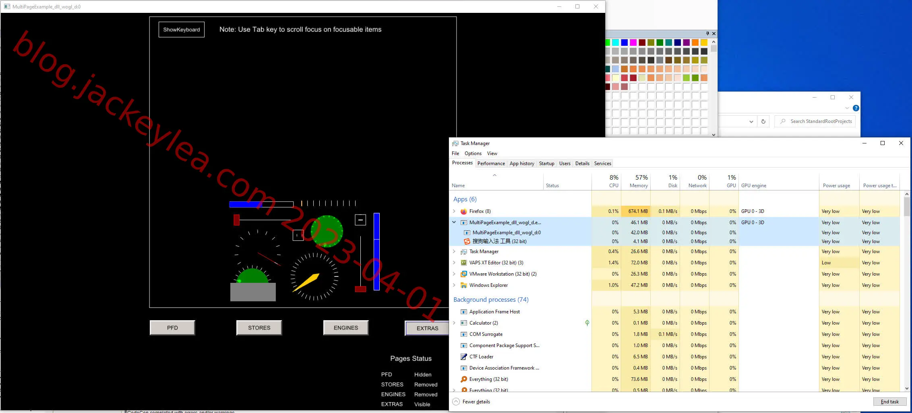Collapse the MultiPageExample_dll_wogl process group
Image resolution: width=912 pixels, height=413 pixels.
click(x=454, y=222)
